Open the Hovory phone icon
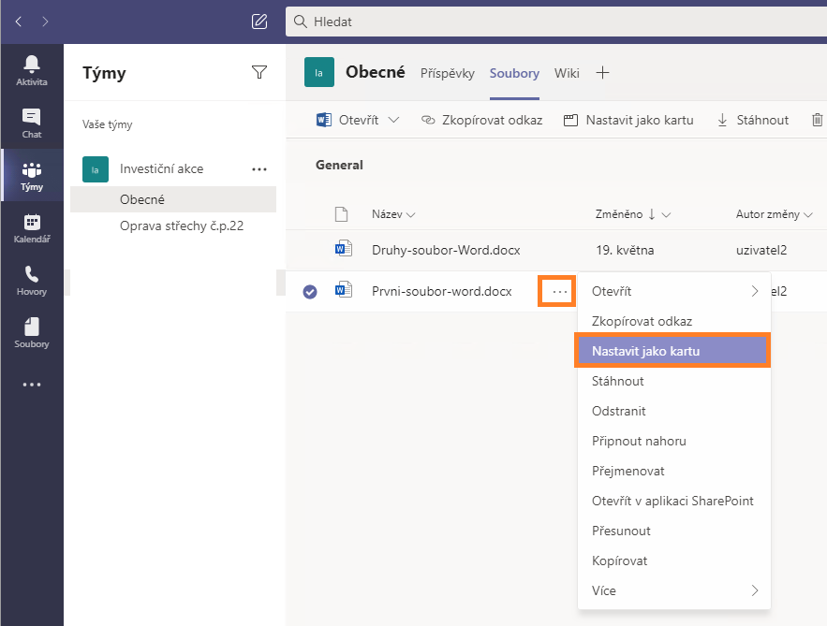The image size is (827, 626). coord(32,281)
